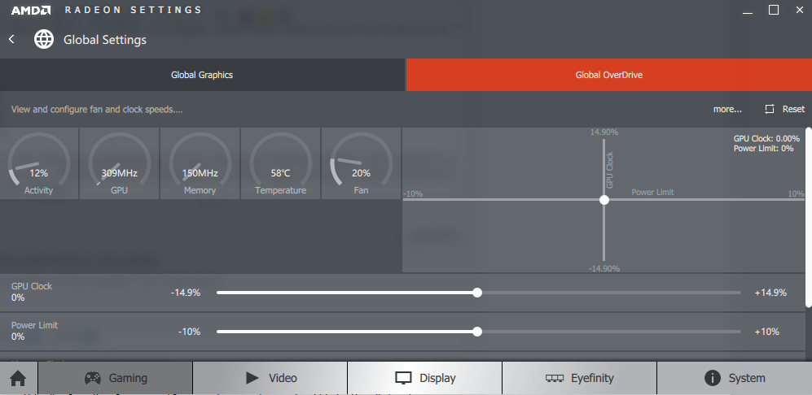Open the System section
Screen dimensions: 812x395
coord(735,378)
